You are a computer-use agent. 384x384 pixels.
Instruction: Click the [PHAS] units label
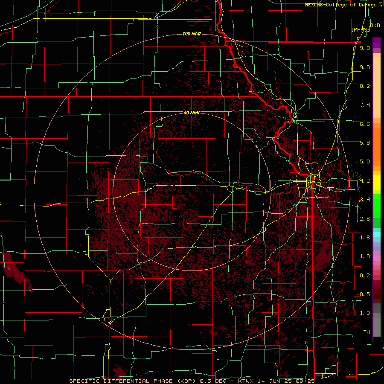[361, 29]
